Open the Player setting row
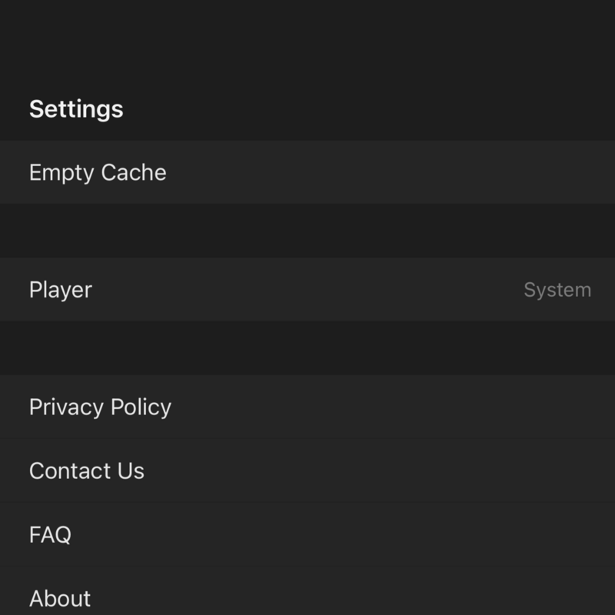 click(x=307, y=290)
